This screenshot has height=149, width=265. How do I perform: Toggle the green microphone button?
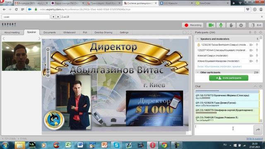coord(221,25)
